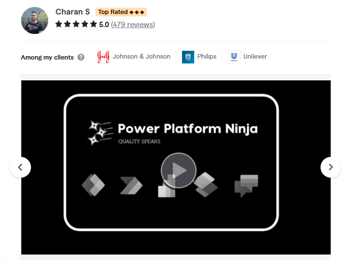Click the 5.0 rating score
This screenshot has height=260, width=352.
pyautogui.click(x=104, y=25)
